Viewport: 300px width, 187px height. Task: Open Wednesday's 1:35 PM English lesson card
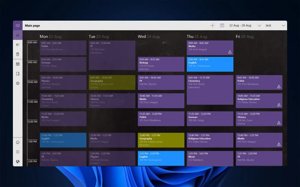pyautogui.click(x=161, y=158)
